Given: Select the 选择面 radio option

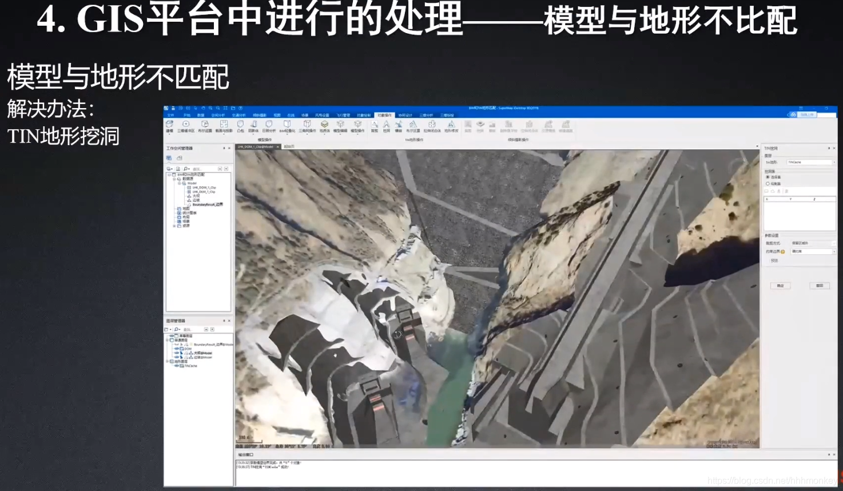Looking at the screenshot, I should [x=768, y=177].
